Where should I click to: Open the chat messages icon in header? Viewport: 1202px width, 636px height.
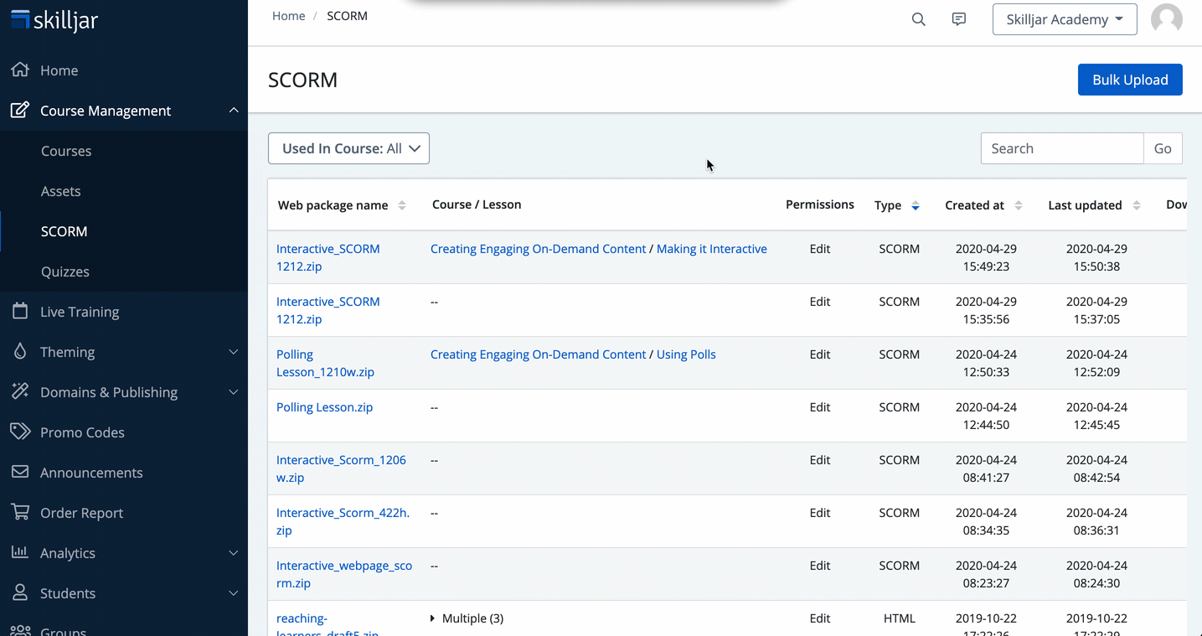(x=959, y=19)
